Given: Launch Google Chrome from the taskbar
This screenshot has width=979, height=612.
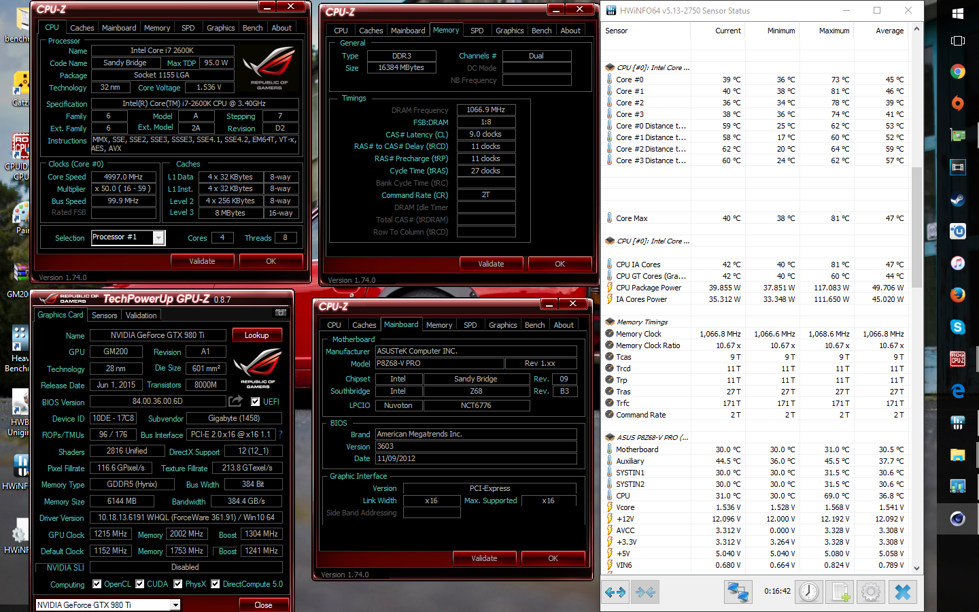Looking at the screenshot, I should 958,71.
